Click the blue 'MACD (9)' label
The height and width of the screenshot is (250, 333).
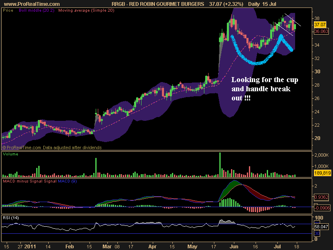pyautogui.click(x=67, y=181)
